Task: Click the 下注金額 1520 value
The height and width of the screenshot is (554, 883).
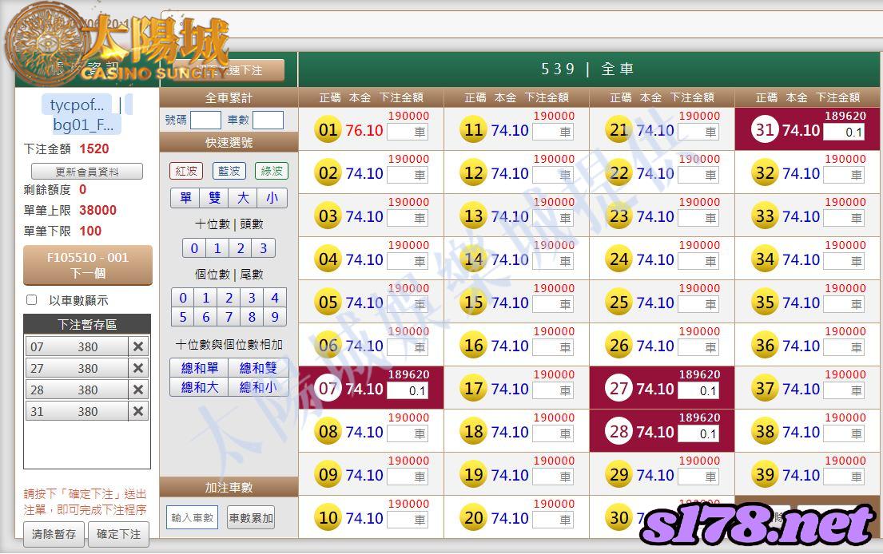Action: pos(94,149)
